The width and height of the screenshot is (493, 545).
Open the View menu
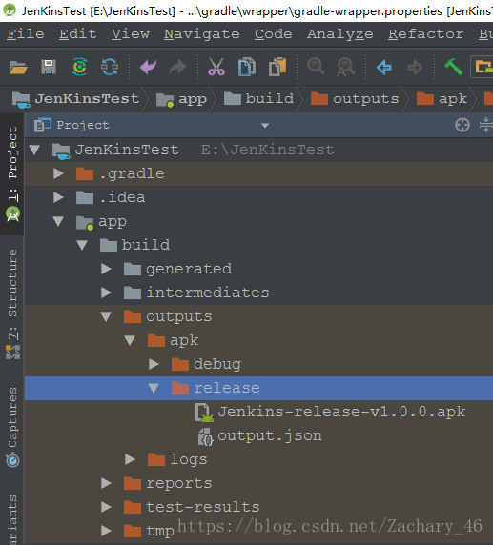(x=131, y=34)
